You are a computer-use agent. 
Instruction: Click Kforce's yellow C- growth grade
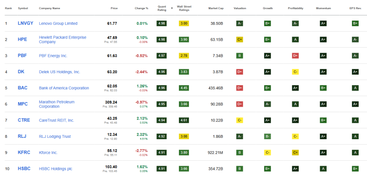267,152
